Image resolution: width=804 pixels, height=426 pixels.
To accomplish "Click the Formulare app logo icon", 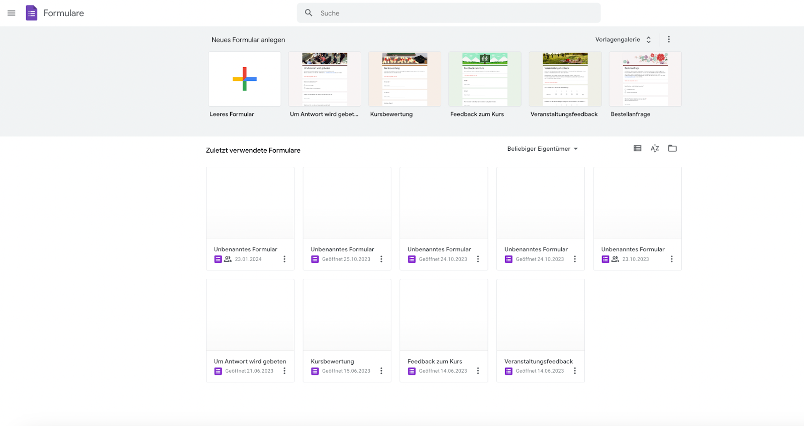I will (32, 13).
